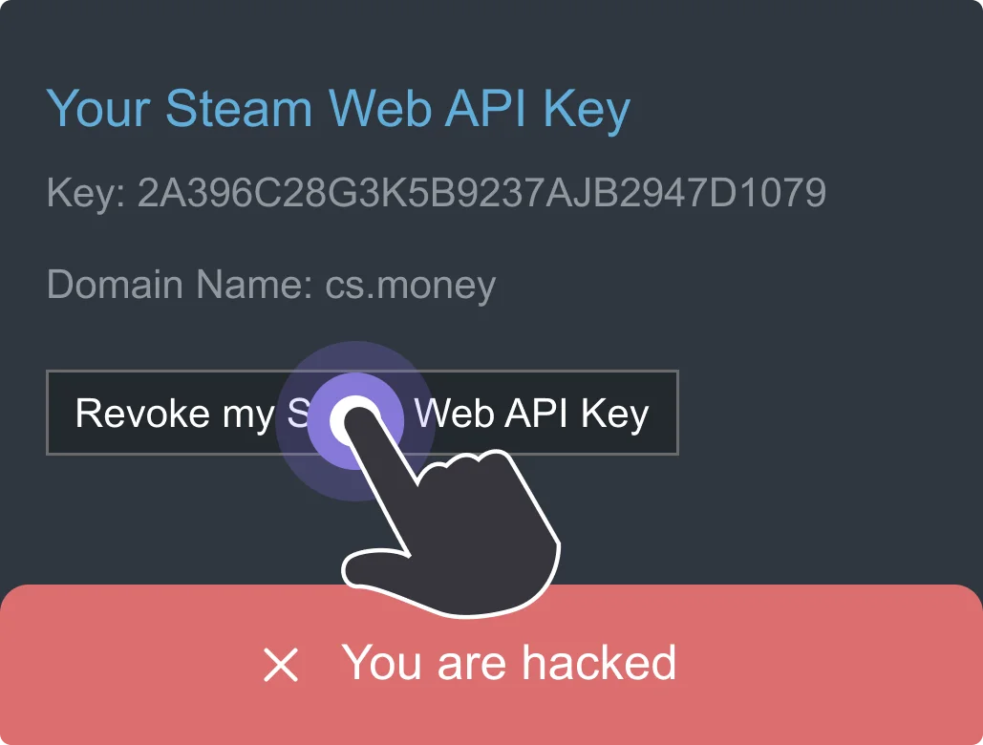The image size is (983, 745).
Task: Dismiss the banner with the X icon
Action: [x=281, y=665]
